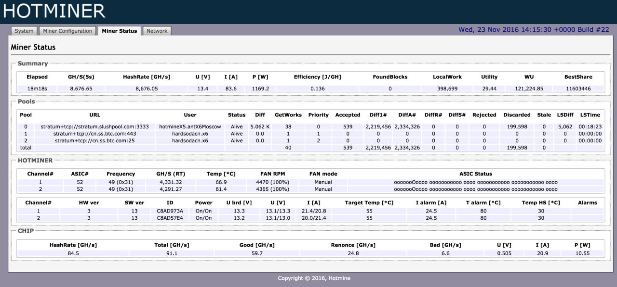The width and height of the screenshot is (617, 287).
Task: Click the Efficiency value 0.136
Action: [x=317, y=88]
